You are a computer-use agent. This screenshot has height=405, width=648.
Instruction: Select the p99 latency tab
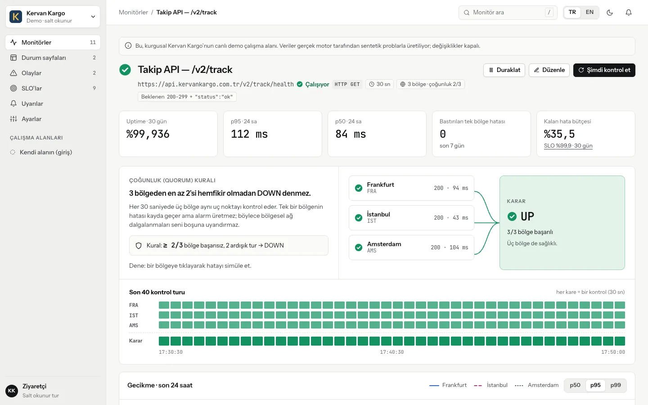click(616, 385)
